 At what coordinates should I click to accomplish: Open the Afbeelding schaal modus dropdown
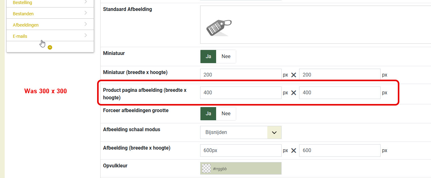coord(241,132)
